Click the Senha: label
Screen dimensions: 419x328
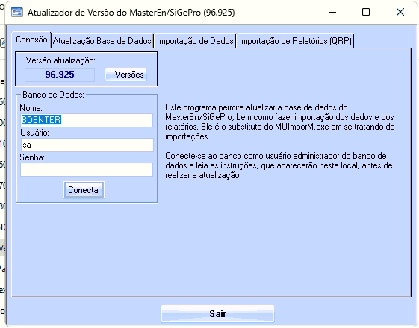point(32,157)
